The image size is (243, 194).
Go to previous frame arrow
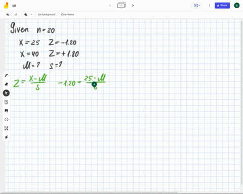[110, 6]
